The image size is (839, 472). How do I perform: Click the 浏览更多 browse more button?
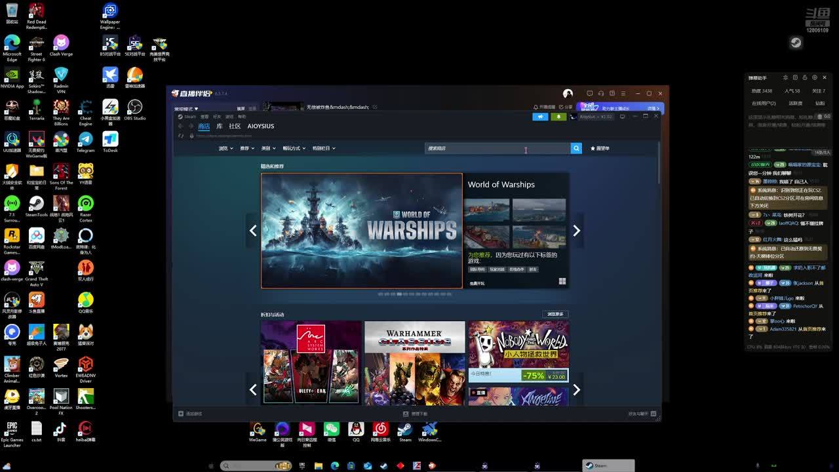coord(555,314)
